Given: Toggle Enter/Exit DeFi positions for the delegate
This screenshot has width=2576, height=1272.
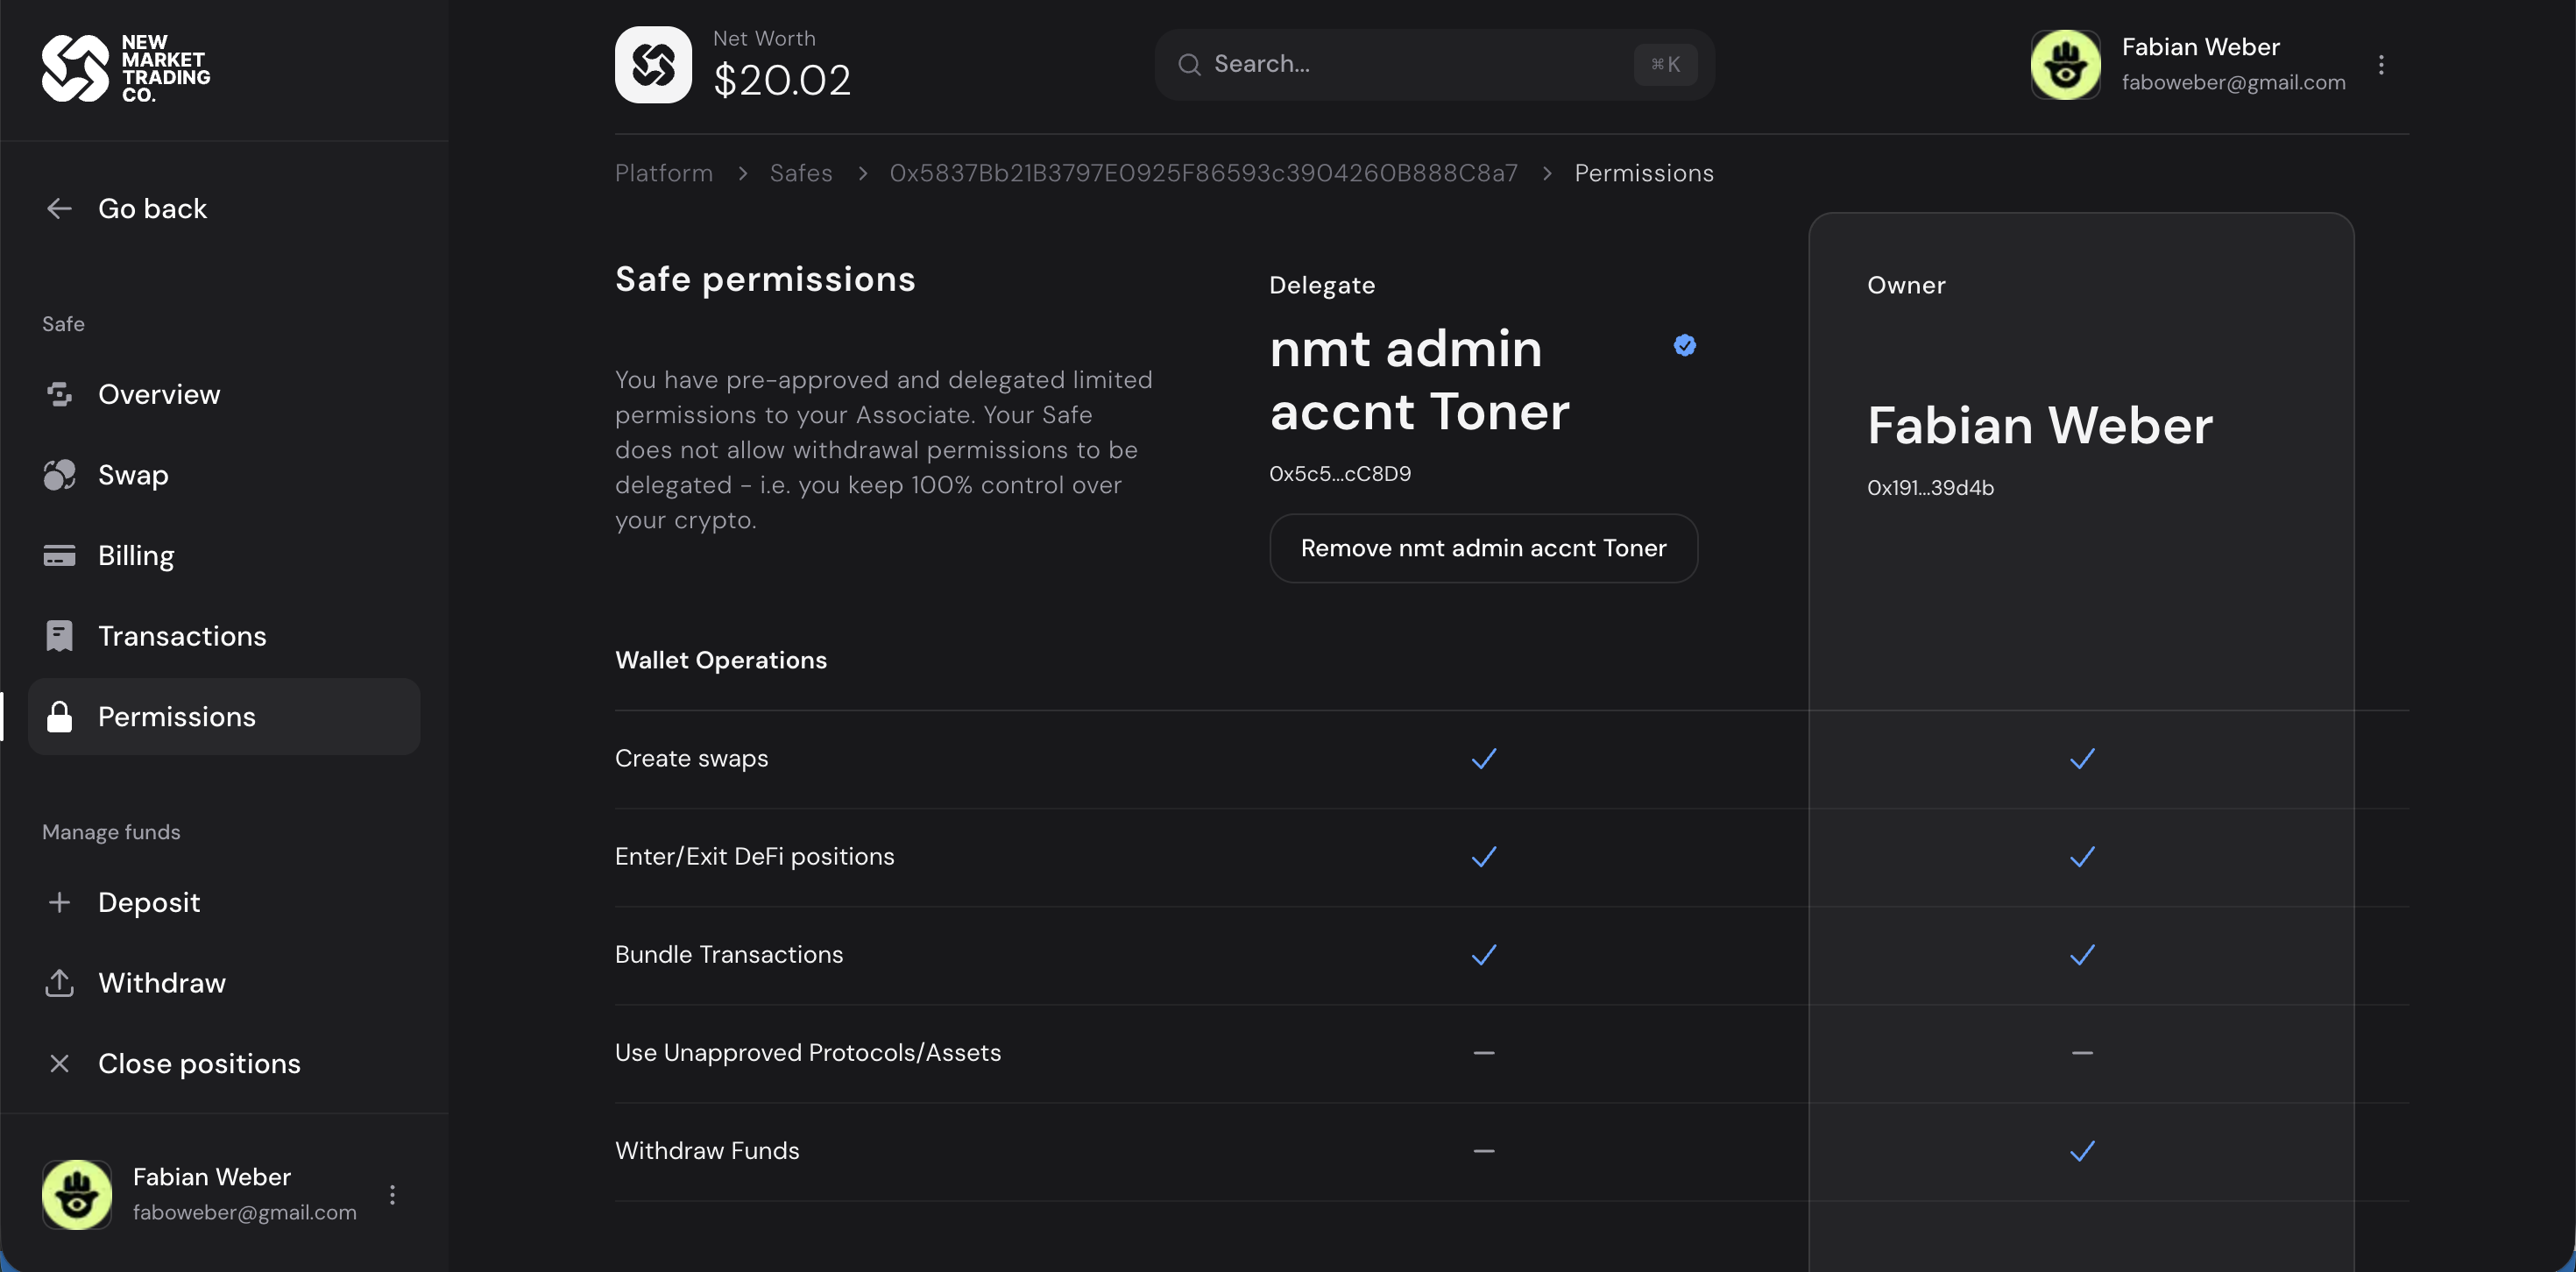Looking at the screenshot, I should 1484,856.
